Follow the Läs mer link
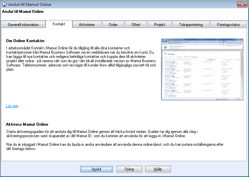Screen dimensions: 249x177 tap(12, 106)
